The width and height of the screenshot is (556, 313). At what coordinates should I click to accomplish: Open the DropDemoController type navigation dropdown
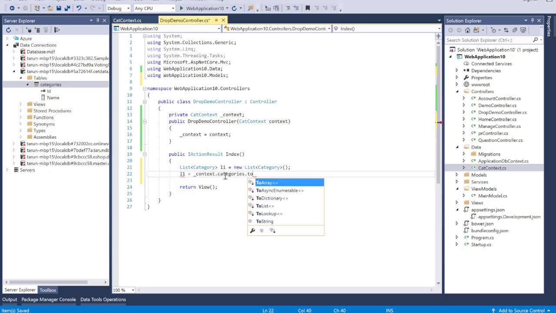click(x=329, y=29)
